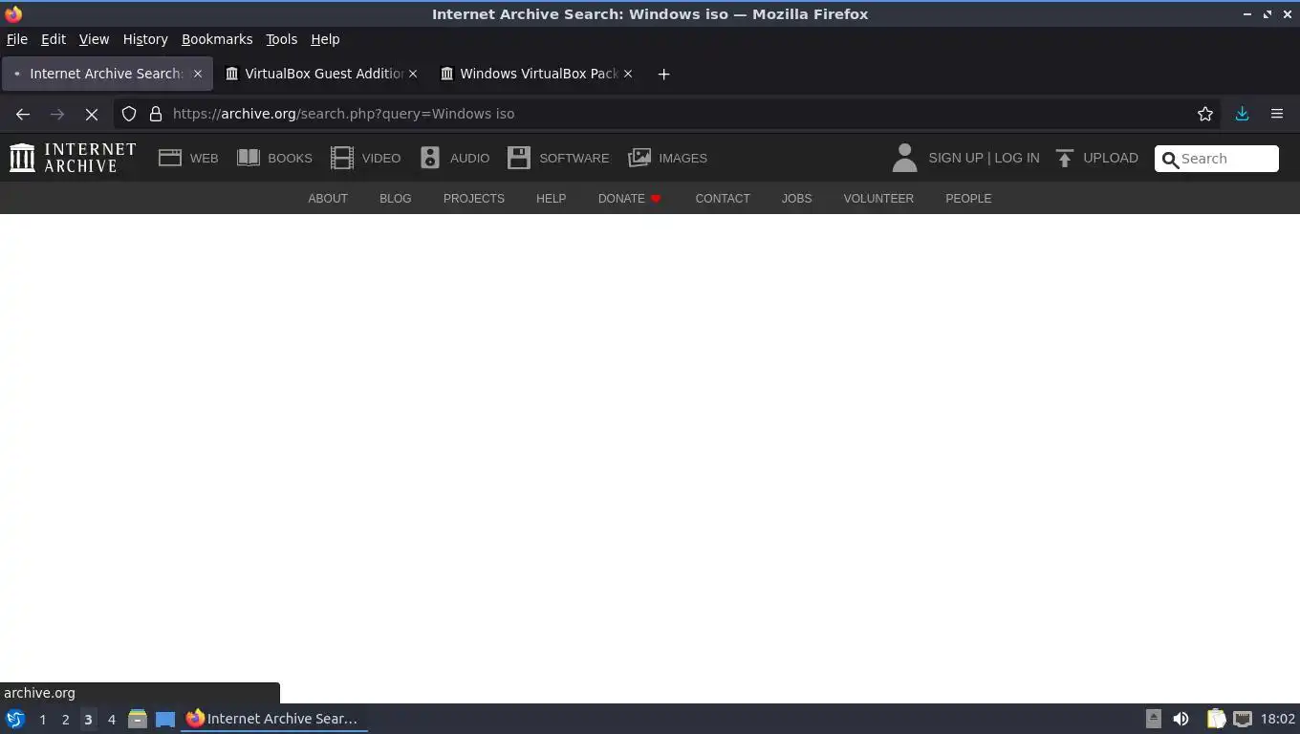Open the file manager taskbar icon
This screenshot has width=1300, height=734.
pos(138,719)
